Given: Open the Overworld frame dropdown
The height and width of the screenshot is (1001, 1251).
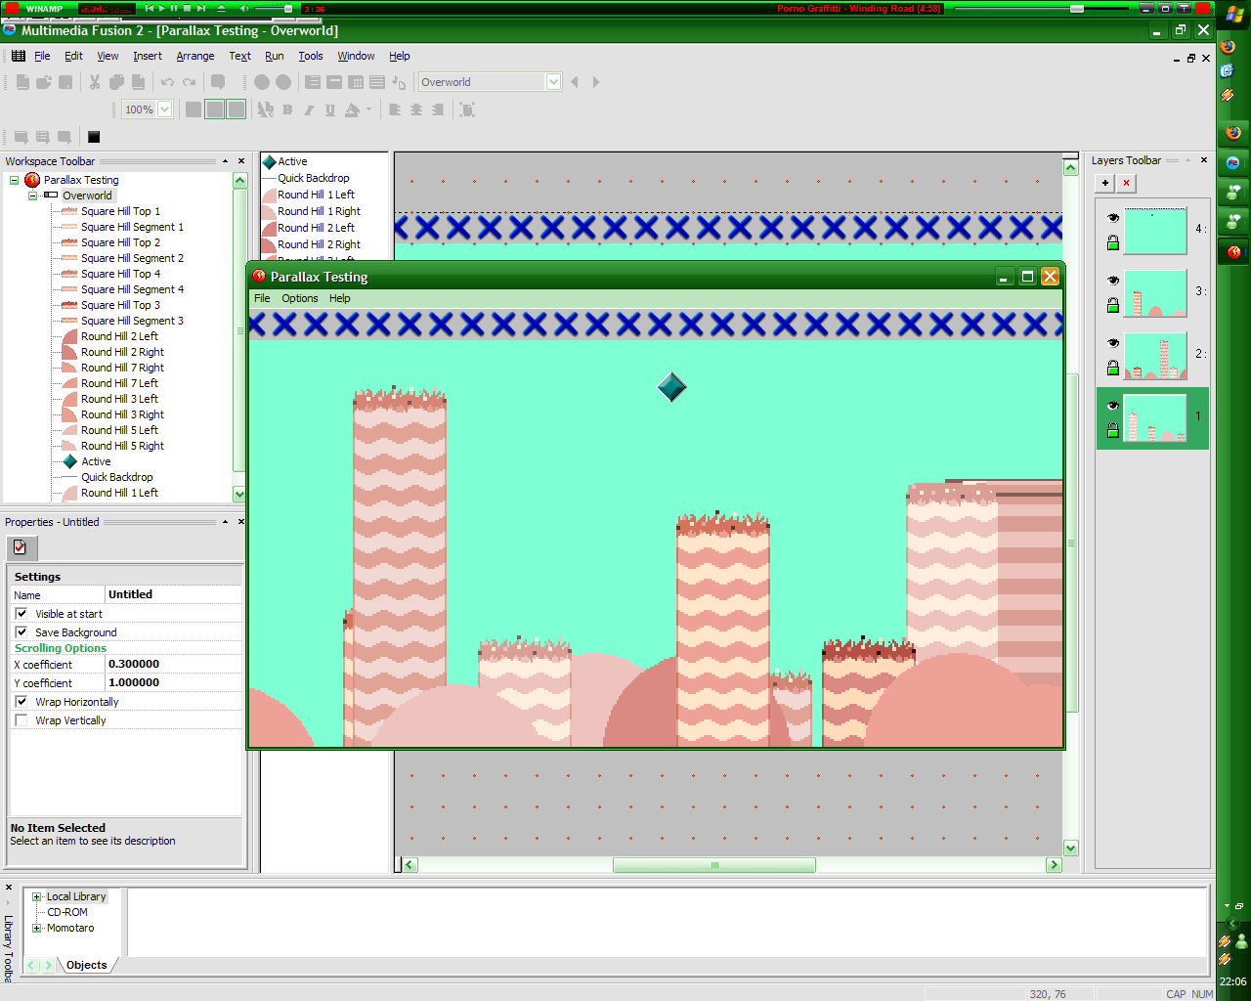Looking at the screenshot, I should tap(553, 82).
